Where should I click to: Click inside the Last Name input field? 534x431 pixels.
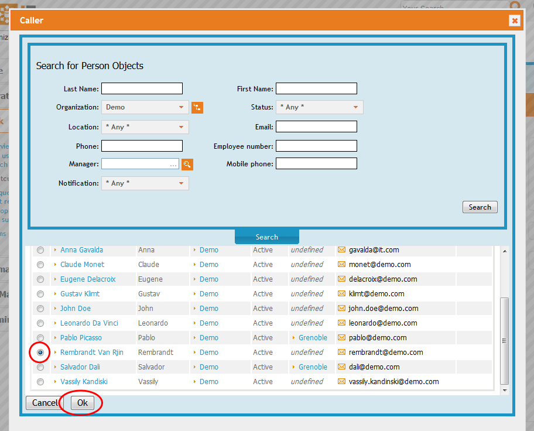pos(141,88)
